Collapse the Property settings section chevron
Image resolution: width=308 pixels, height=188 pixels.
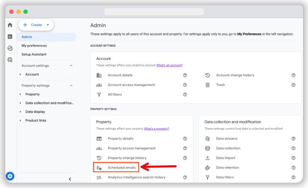point(71,86)
